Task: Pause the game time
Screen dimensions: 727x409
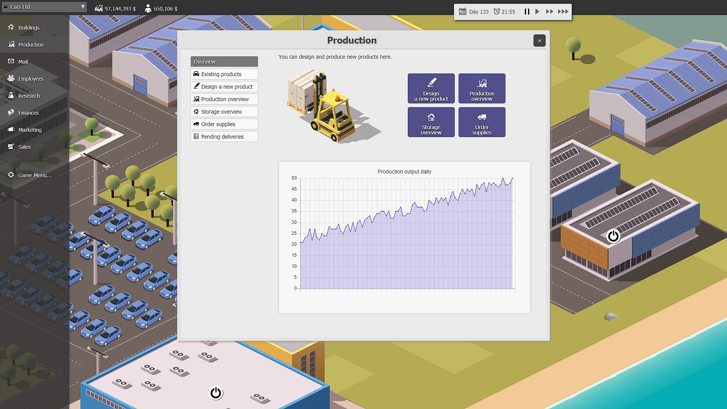Action: click(527, 12)
